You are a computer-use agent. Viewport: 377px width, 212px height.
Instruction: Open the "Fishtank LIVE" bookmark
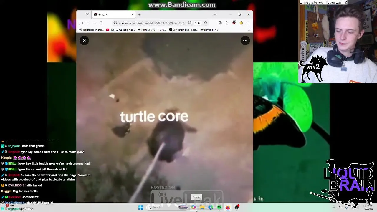tap(209, 30)
